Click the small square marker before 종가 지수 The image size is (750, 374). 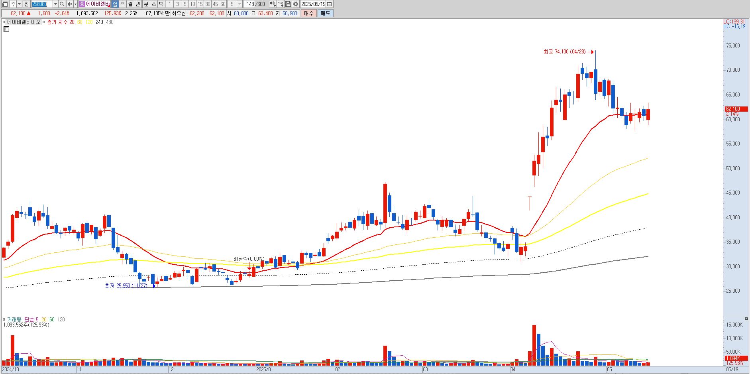pyautogui.click(x=43, y=22)
